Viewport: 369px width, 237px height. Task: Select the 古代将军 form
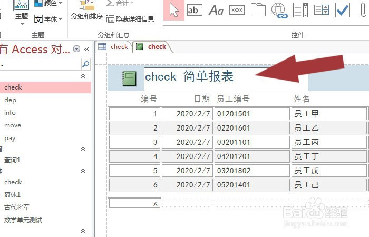(45, 208)
